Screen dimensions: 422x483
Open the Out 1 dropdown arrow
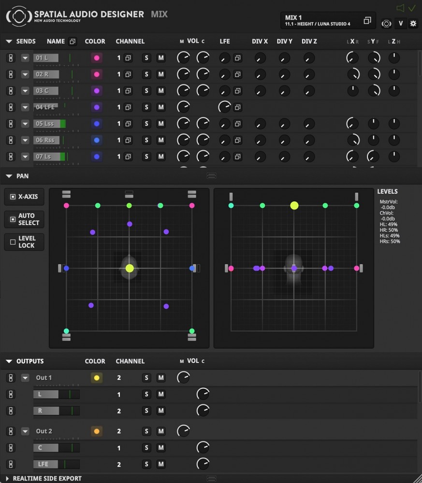pos(25,378)
